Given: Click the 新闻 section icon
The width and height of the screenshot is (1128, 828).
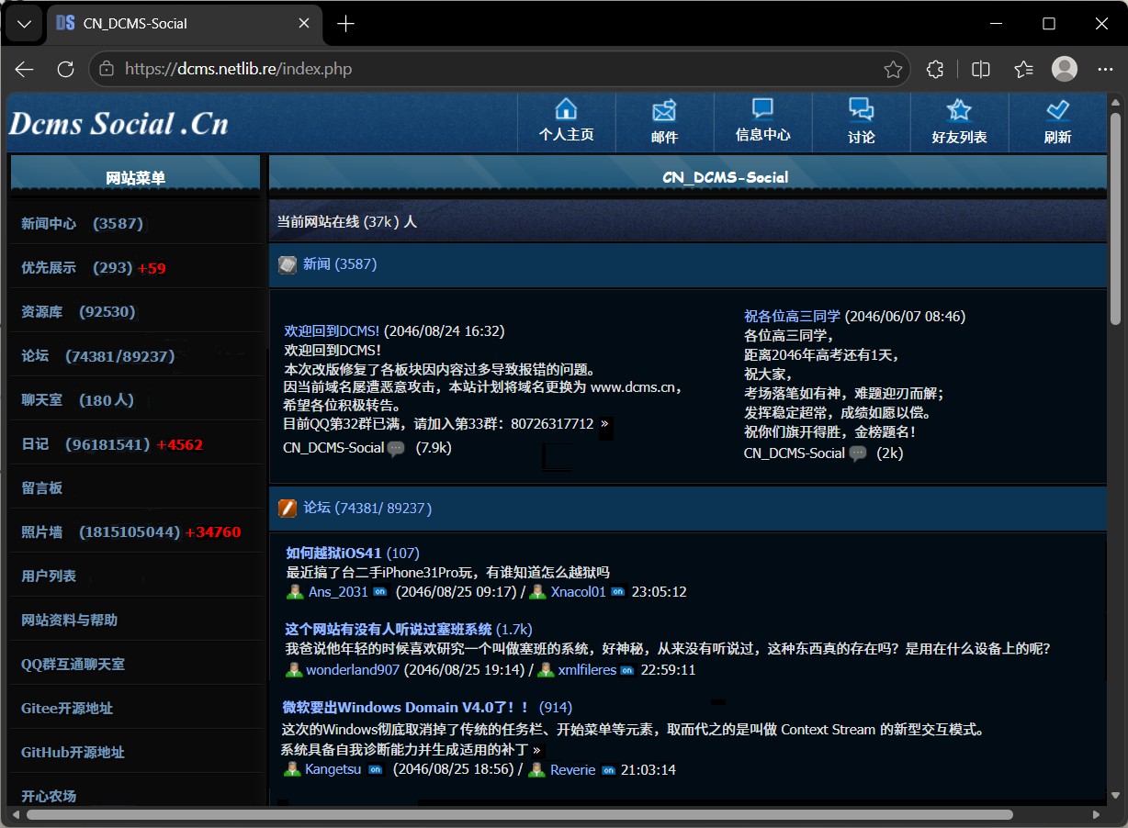Looking at the screenshot, I should tap(288, 264).
